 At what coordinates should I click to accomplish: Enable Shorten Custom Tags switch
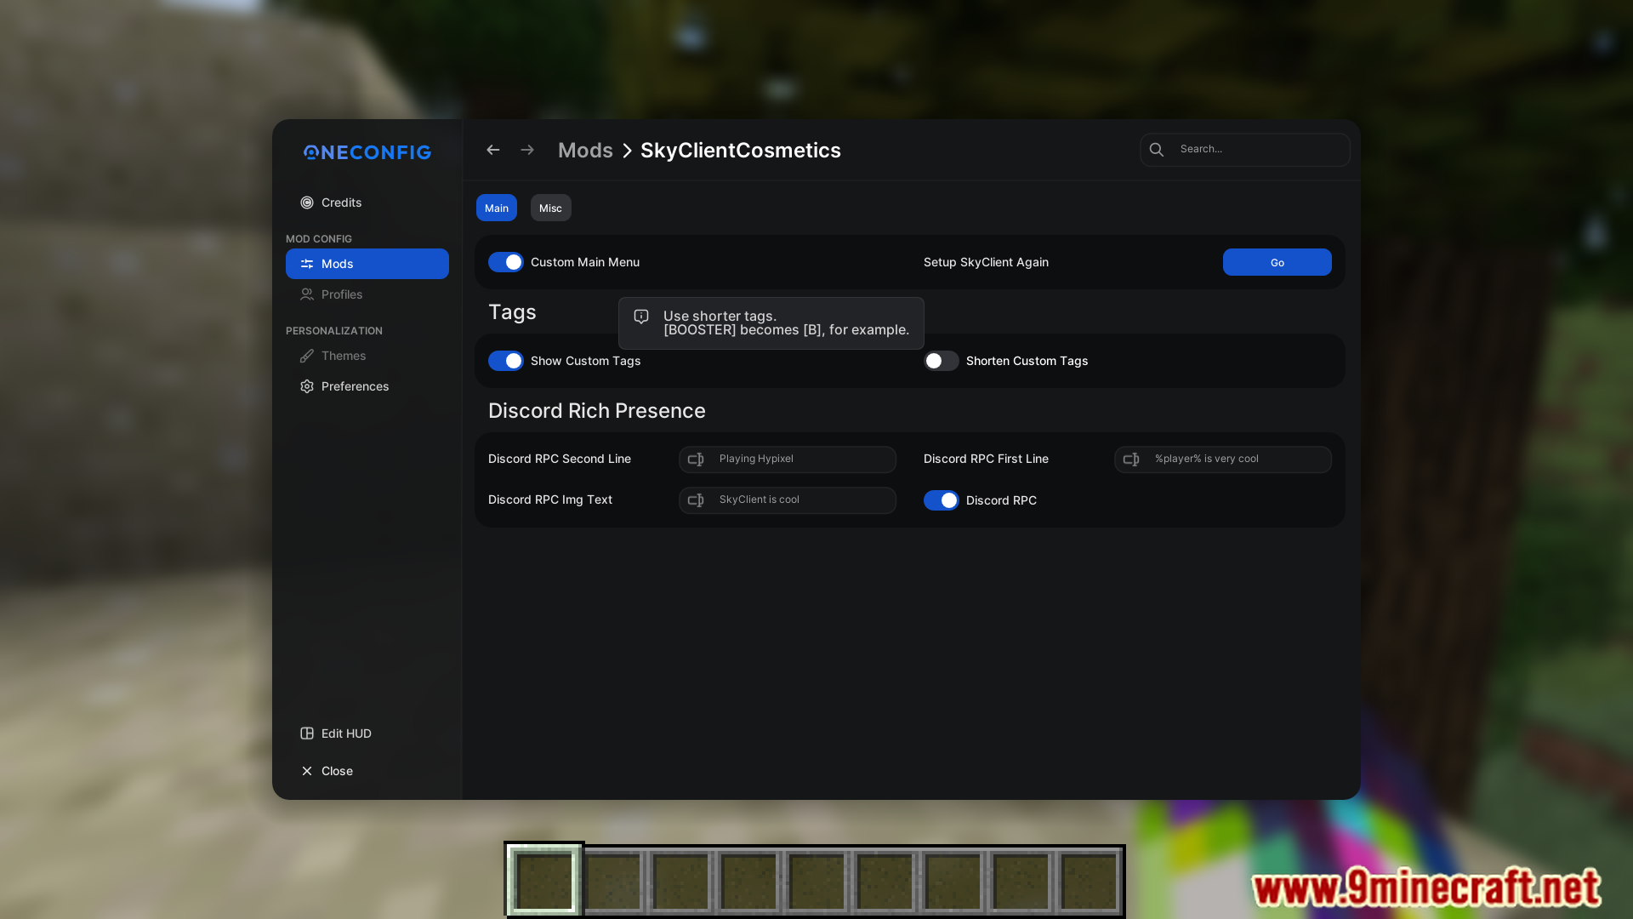[942, 361]
